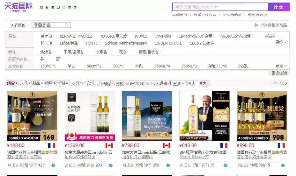Open the first 加拿达海外旗舰店 shop link
This screenshot has height=176, width=296.
point(80,157)
